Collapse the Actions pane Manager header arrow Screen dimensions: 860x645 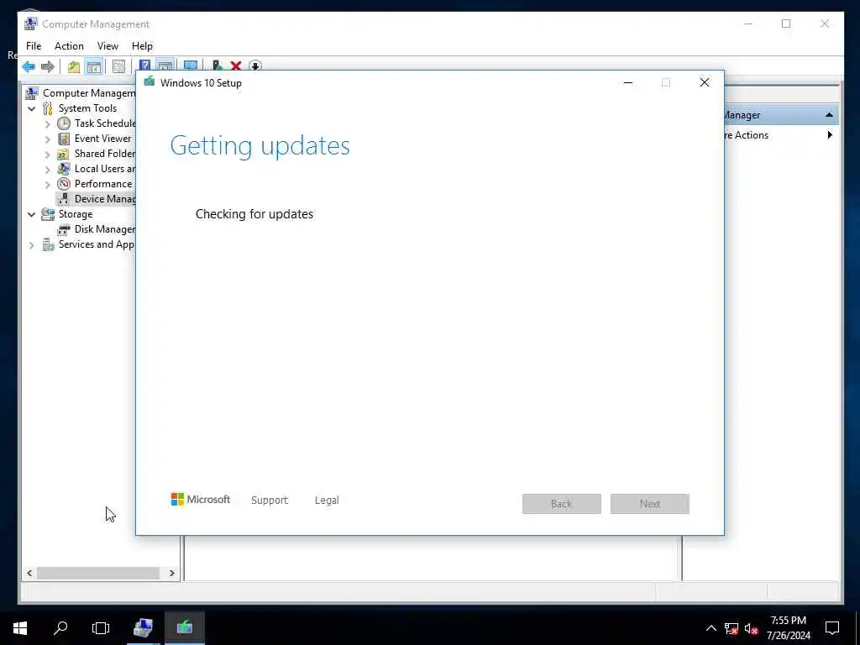point(829,115)
